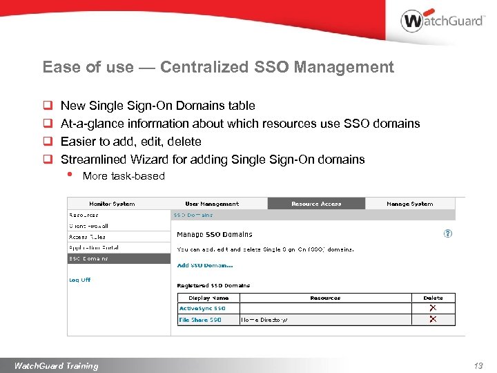497x373 pixels.
Task: Click the Registered SSO Domains label
Action: (213, 285)
